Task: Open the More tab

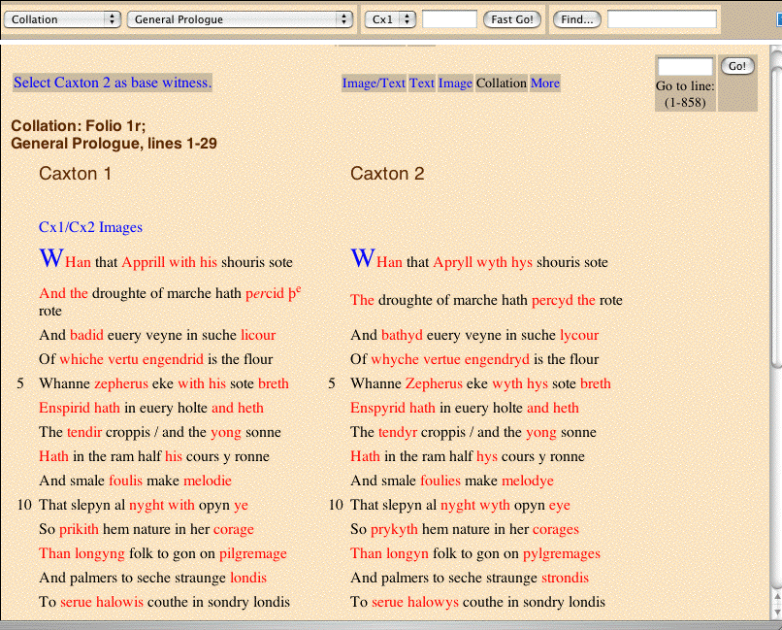Action: tap(545, 83)
